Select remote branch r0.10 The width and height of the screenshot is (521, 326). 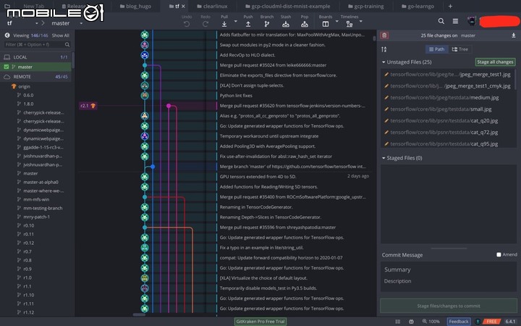pos(28,225)
